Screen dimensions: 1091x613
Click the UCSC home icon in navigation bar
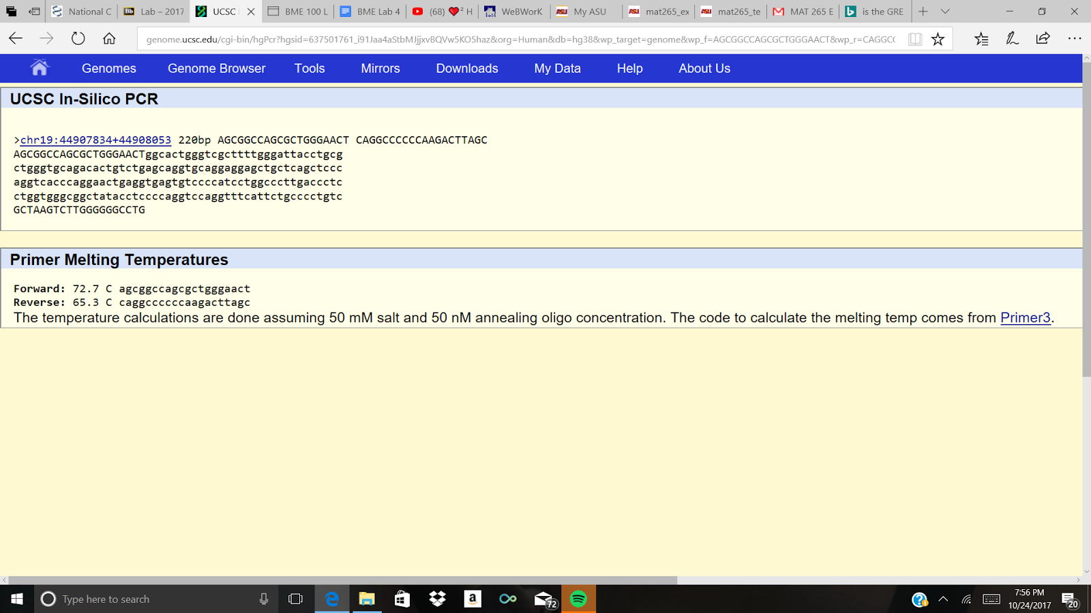[40, 68]
